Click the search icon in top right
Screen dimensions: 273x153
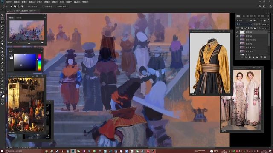coord(260,6)
